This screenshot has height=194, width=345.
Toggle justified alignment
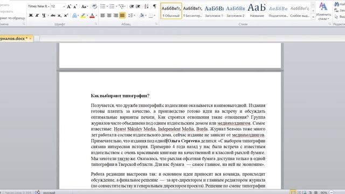pyautogui.click(x=122, y=16)
